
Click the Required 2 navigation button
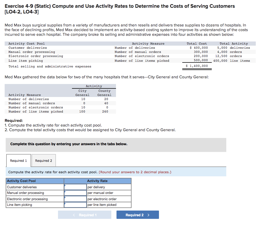(137, 215)
